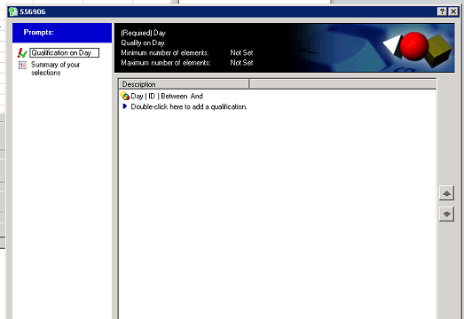Click 'Double-click here to add a qualification'
The width and height of the screenshot is (464, 319).
click(x=189, y=106)
